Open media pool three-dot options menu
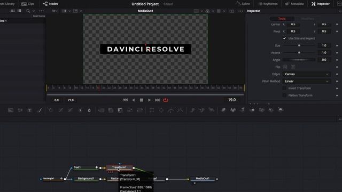 point(42,11)
